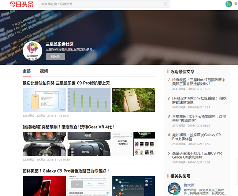Open top article about 三星Note7召回政策
238x196 pixels.
coord(198,82)
